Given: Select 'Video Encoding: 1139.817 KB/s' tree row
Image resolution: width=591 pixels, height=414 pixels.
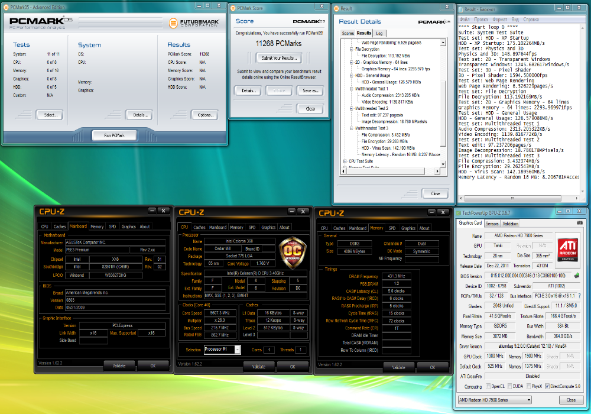Looking at the screenshot, I should click(x=387, y=102).
